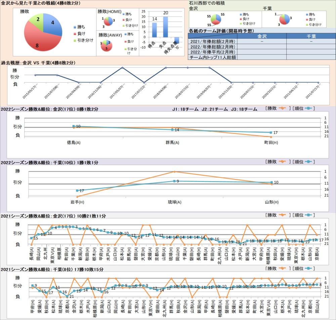Select the 2021/年俸総額(2月時) row label

tap(212, 41)
